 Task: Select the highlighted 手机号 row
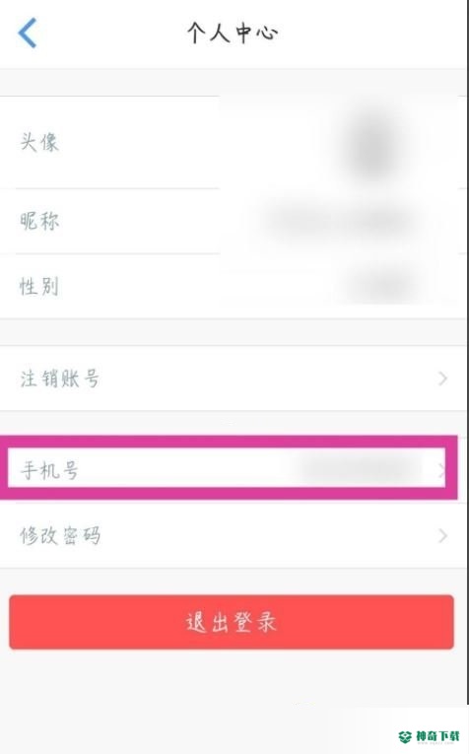click(x=227, y=468)
